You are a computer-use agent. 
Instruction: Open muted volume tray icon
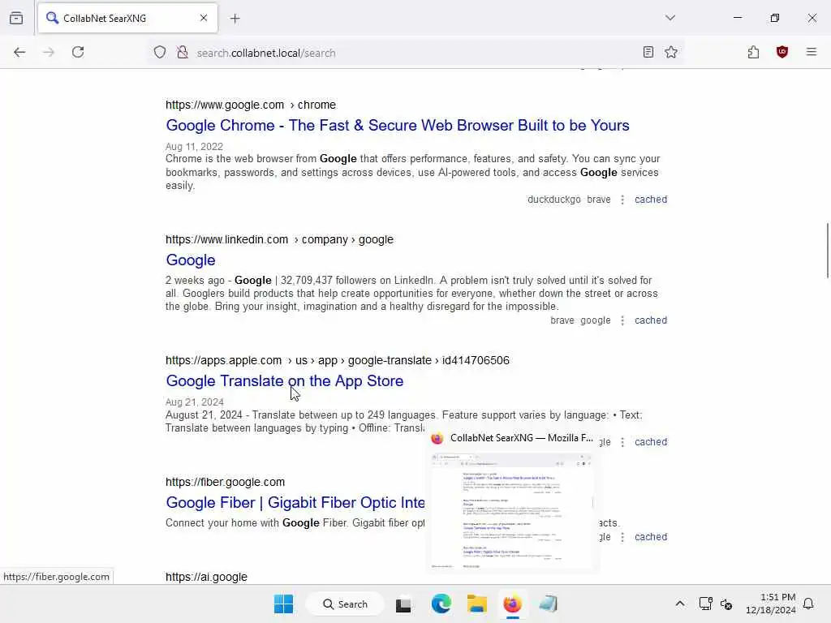point(726,604)
